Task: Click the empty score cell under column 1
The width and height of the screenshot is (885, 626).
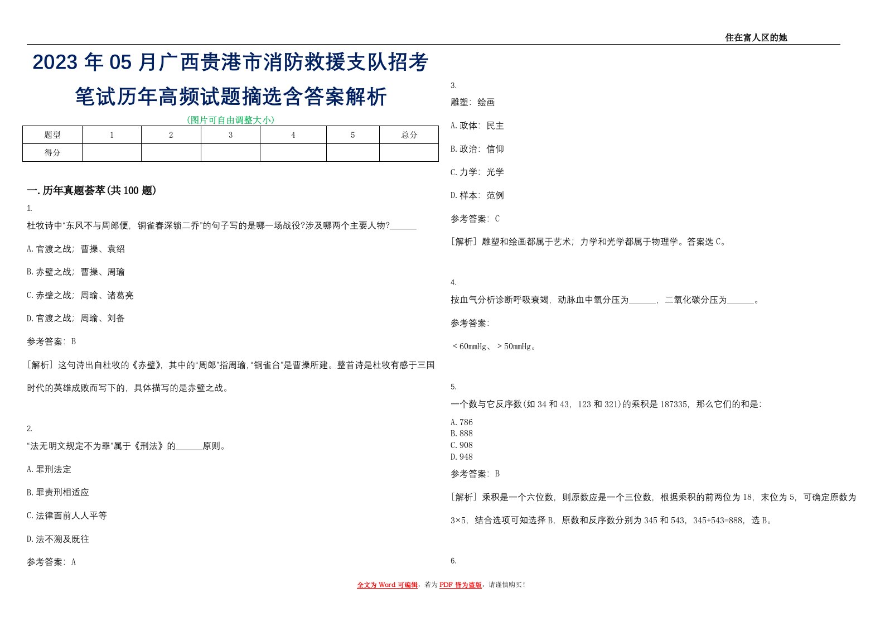Action: [x=112, y=153]
